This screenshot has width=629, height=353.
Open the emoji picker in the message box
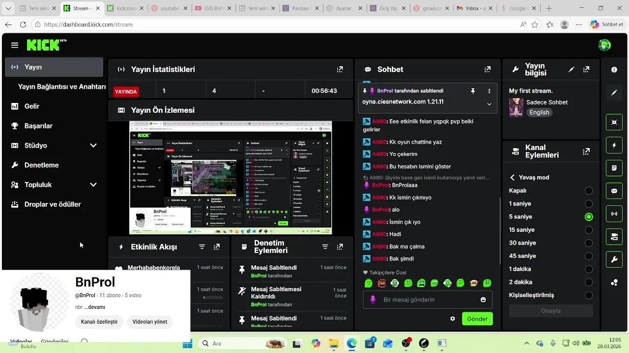(x=483, y=300)
